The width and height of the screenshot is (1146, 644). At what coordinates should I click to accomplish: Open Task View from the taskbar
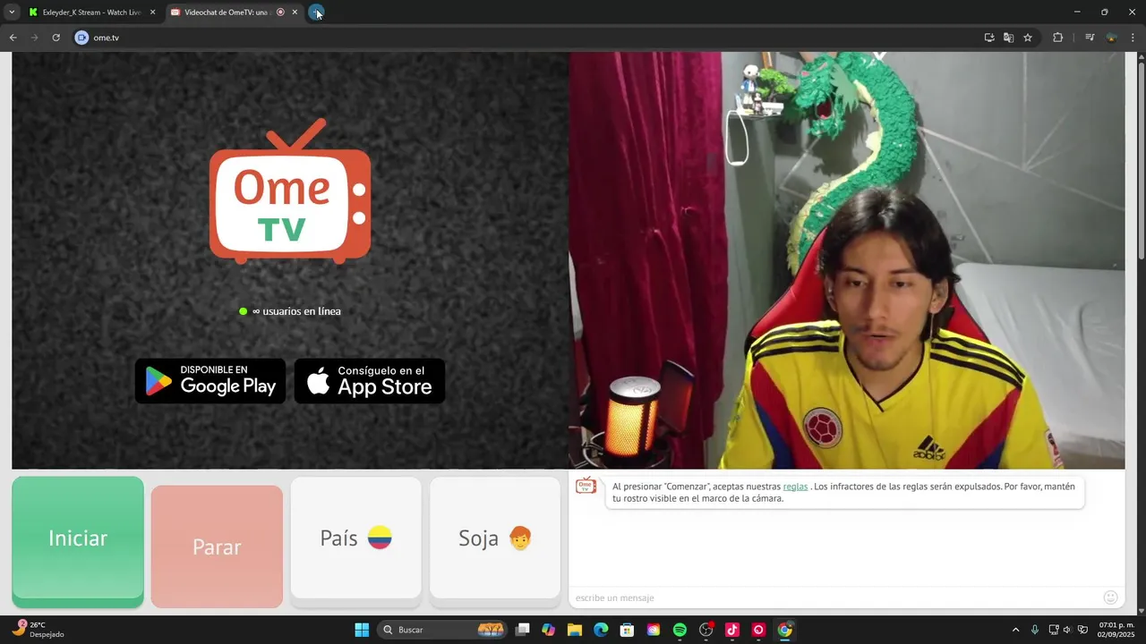[523, 630]
